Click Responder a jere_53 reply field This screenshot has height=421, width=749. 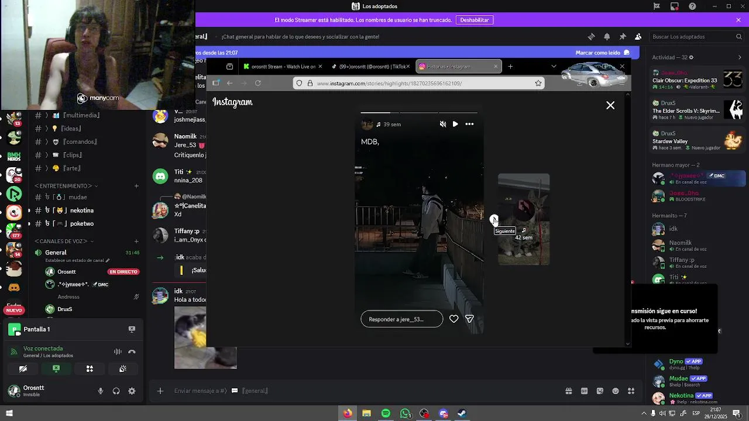(x=402, y=319)
